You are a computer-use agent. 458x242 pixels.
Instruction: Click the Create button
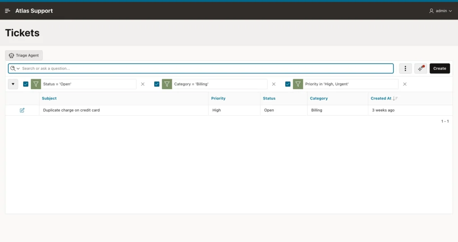pos(440,69)
